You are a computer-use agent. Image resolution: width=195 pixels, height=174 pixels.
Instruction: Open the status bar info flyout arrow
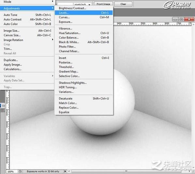point(65,171)
